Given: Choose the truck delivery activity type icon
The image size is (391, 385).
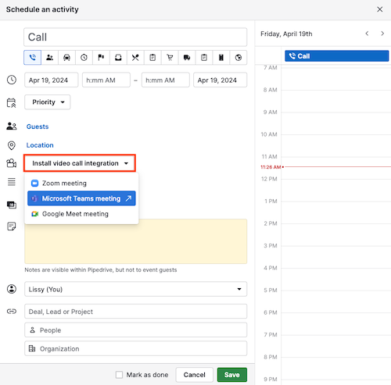Looking at the screenshot, I should point(187,57).
